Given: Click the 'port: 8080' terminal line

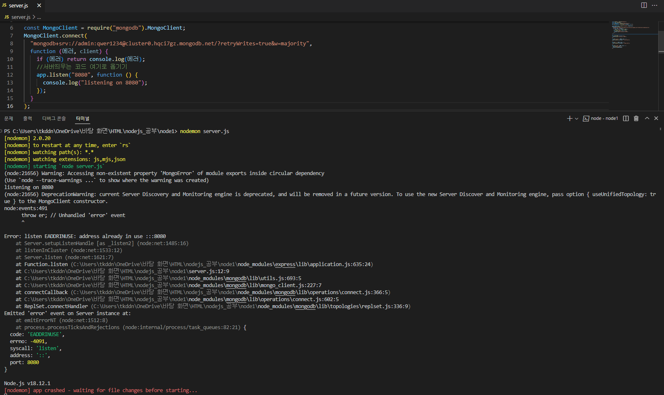Looking at the screenshot, I should 24,362.
